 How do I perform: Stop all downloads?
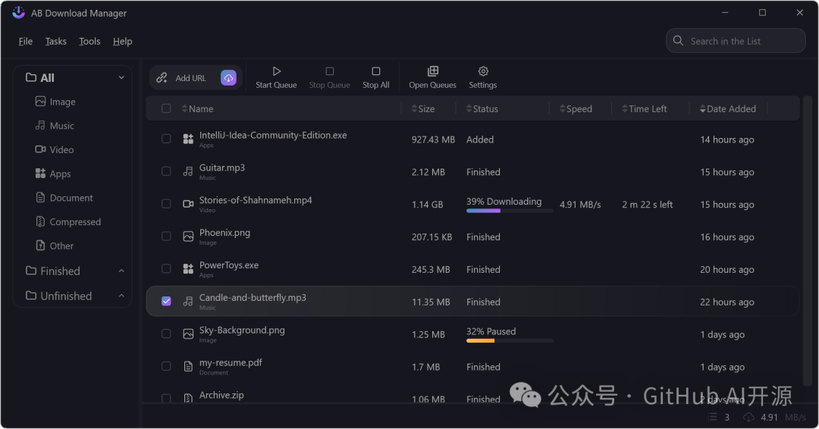376,77
